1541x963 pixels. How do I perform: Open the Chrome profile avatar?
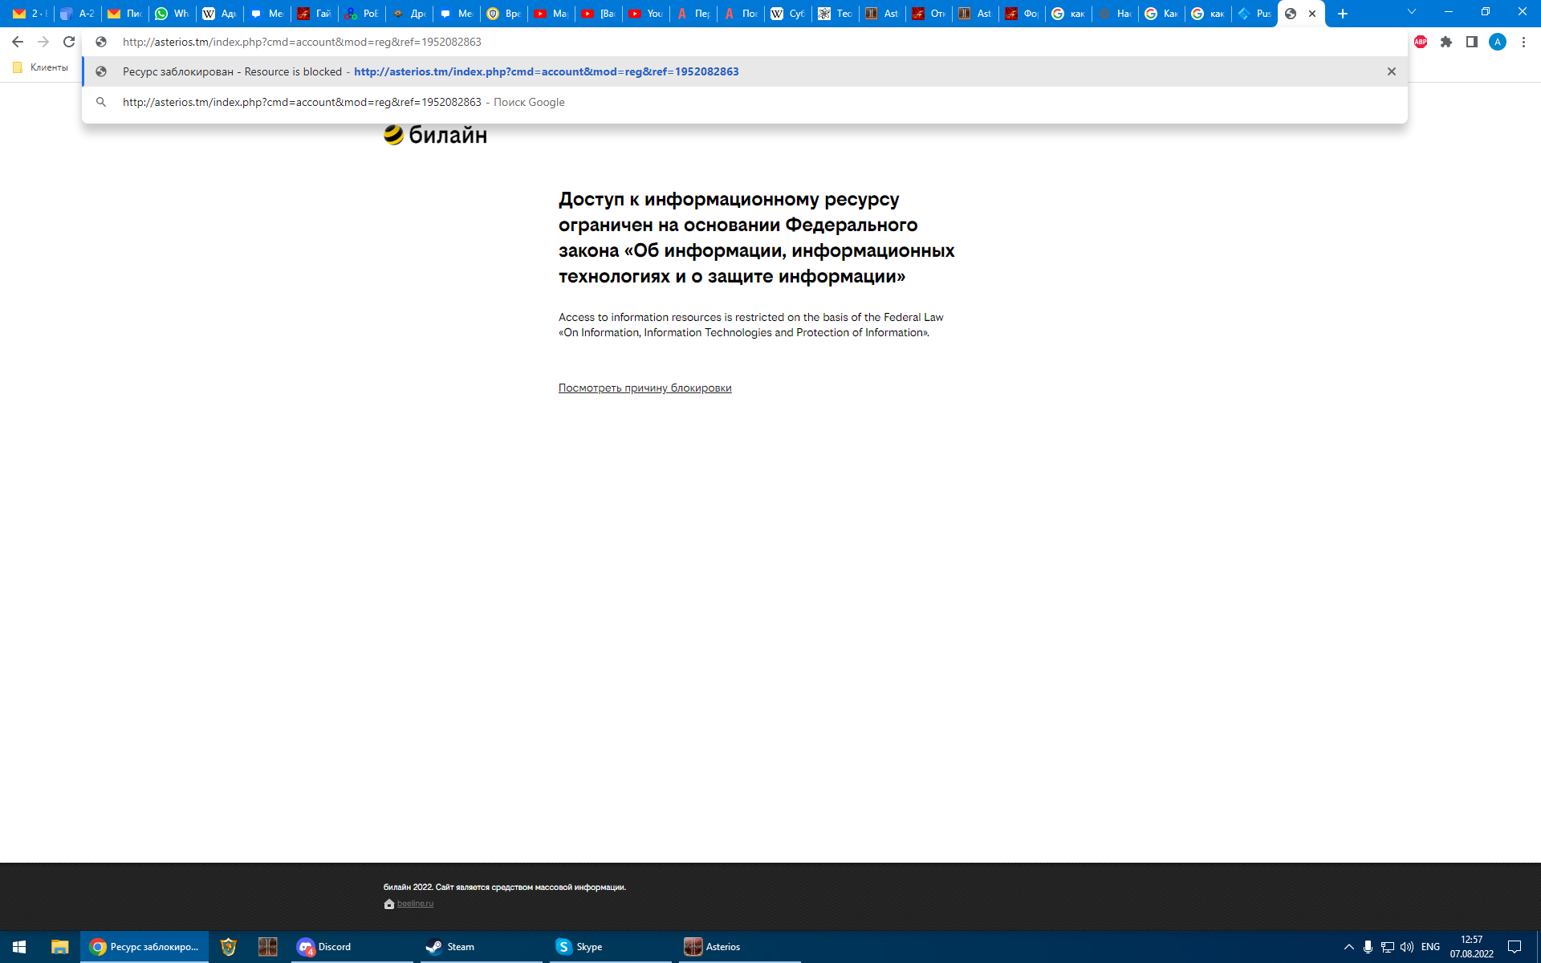click(1498, 42)
